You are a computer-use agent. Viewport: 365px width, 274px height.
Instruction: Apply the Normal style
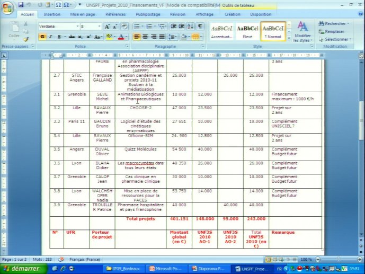click(273, 32)
